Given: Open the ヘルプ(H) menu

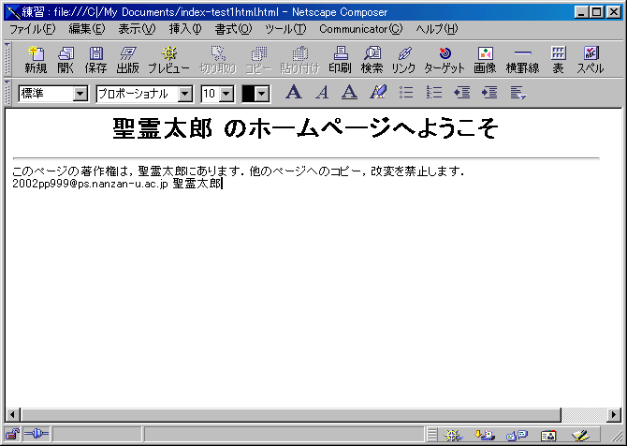Looking at the screenshot, I should tap(437, 29).
